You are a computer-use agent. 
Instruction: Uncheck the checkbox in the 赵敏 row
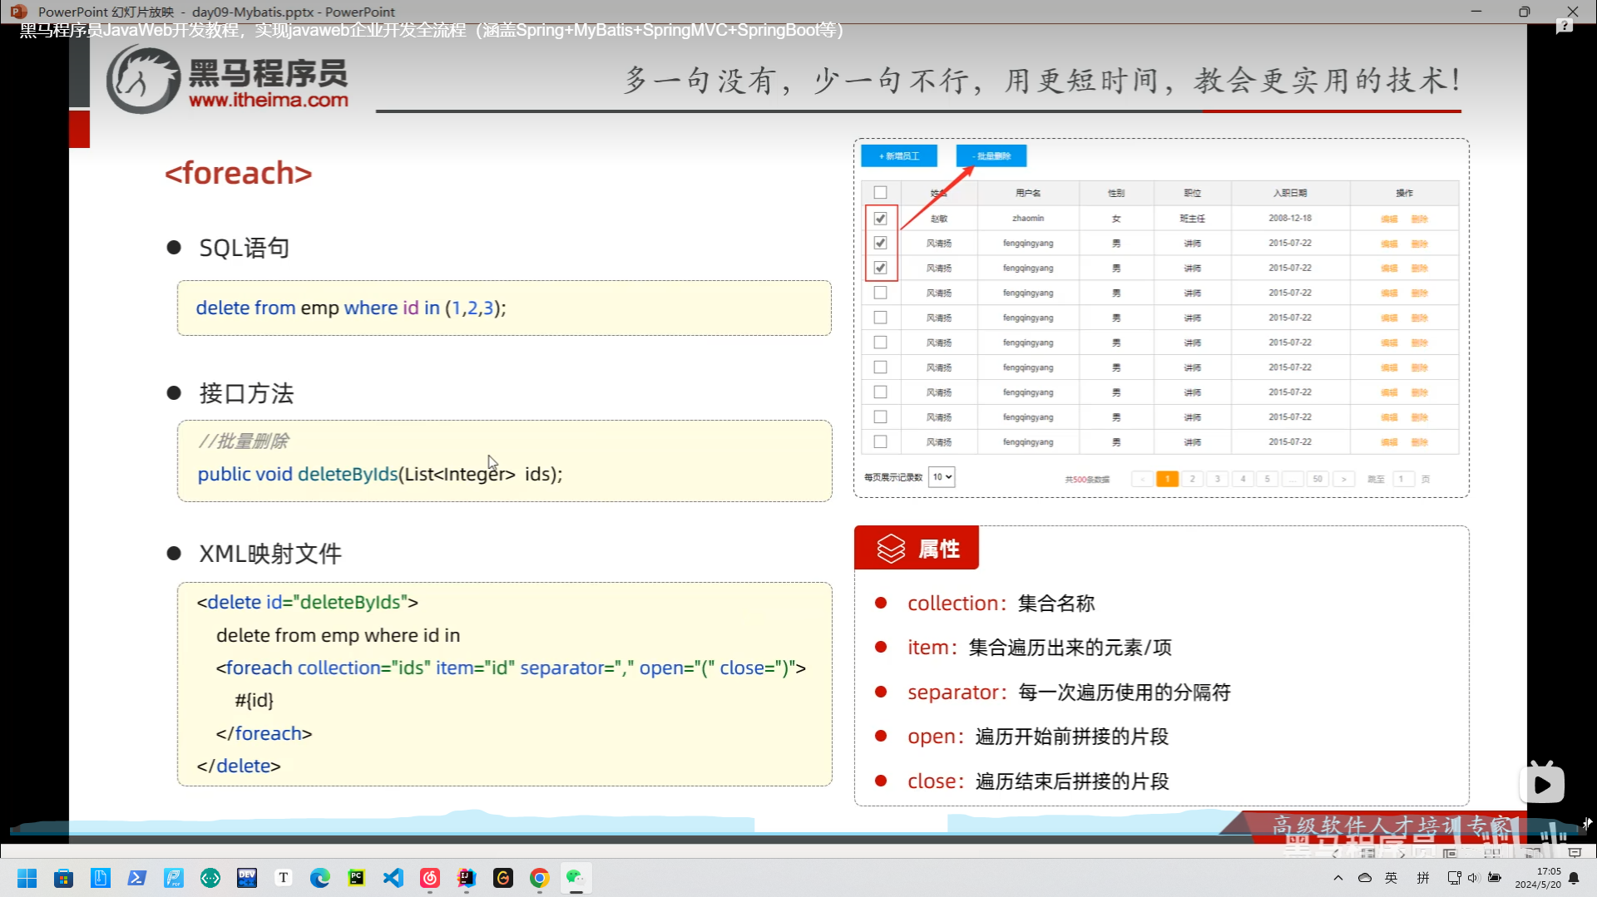tap(880, 219)
